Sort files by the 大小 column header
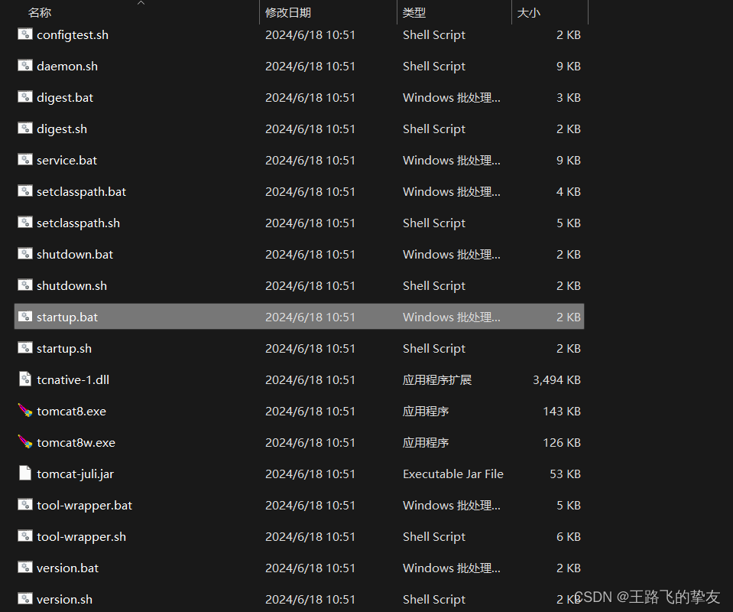Viewport: 733px width, 612px height. coord(529,13)
